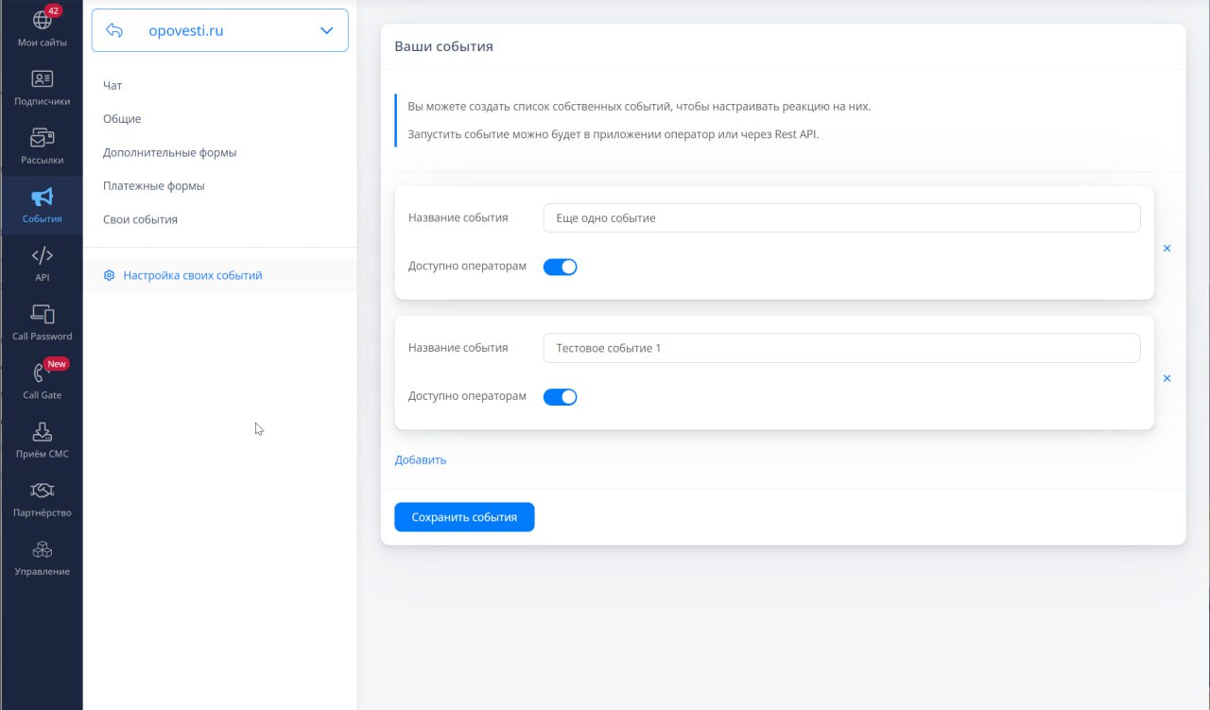1210x710 pixels.
Task: Select Чат menu item
Action: [x=112, y=86]
